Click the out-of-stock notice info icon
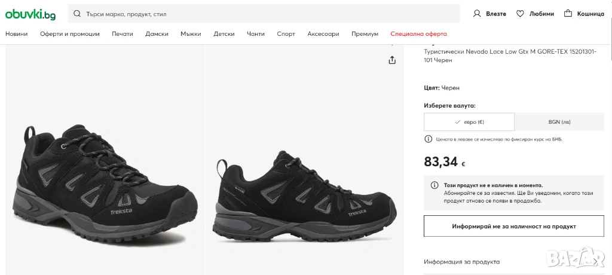This screenshot has width=612, height=275. coord(434,185)
